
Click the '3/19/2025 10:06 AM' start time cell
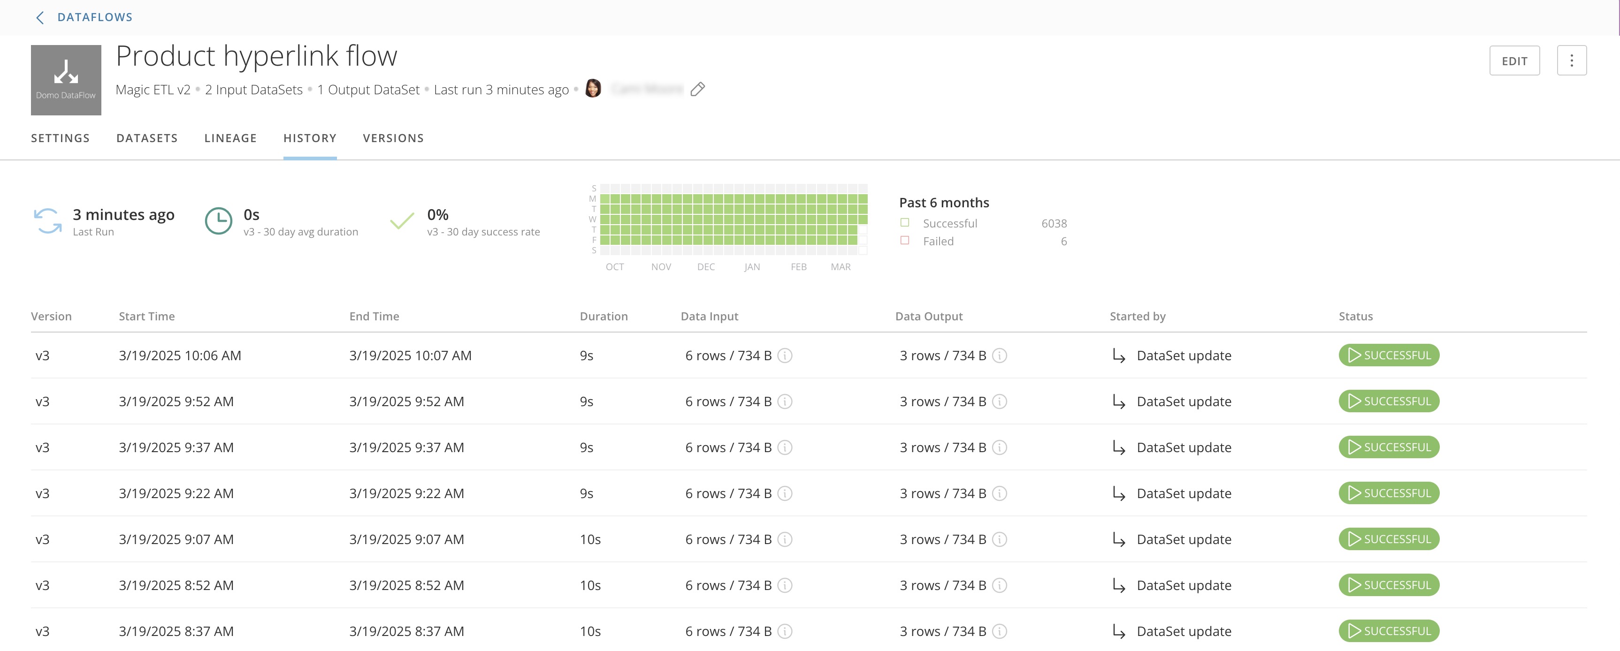click(180, 356)
